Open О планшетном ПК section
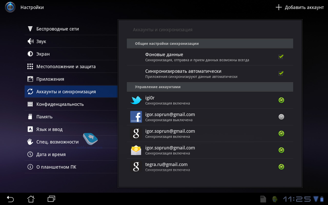The height and width of the screenshot is (205, 328). pyautogui.click(x=56, y=167)
